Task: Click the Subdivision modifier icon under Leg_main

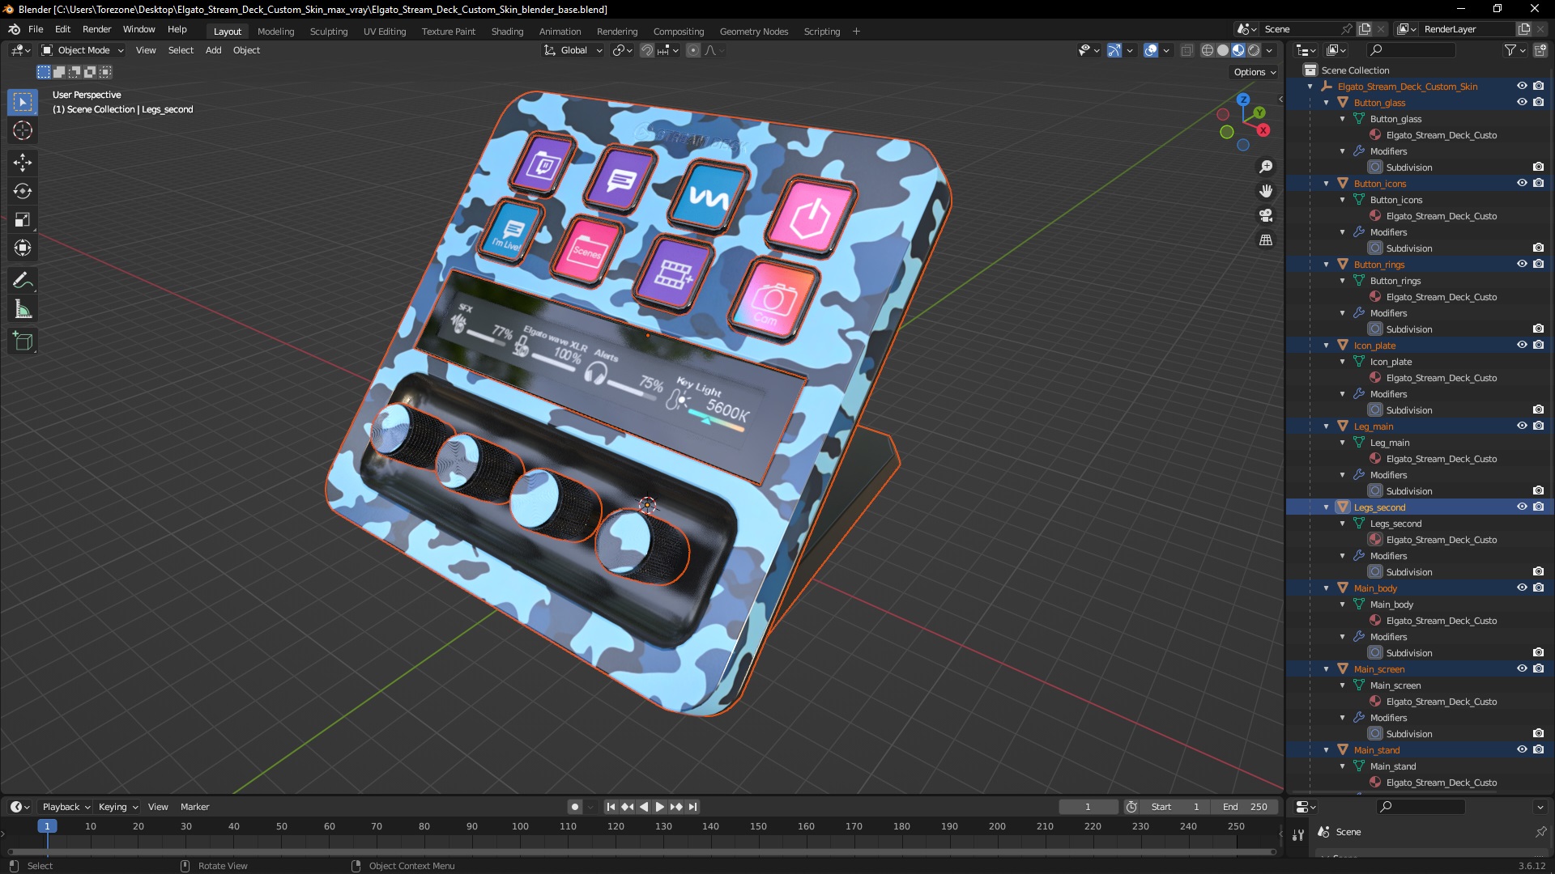Action: (x=1375, y=491)
